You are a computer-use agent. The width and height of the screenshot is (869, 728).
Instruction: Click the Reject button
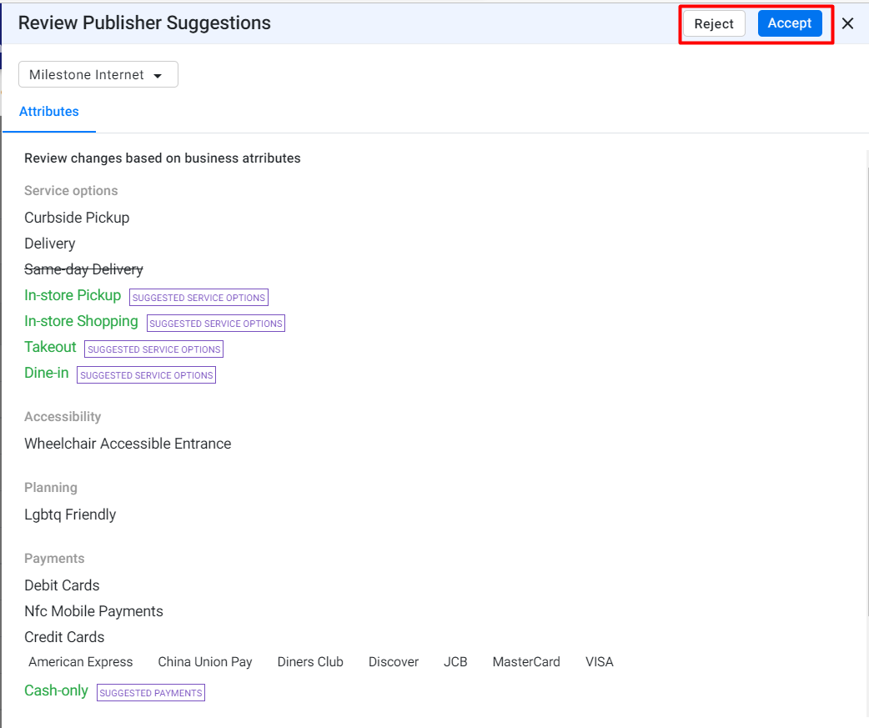point(714,24)
